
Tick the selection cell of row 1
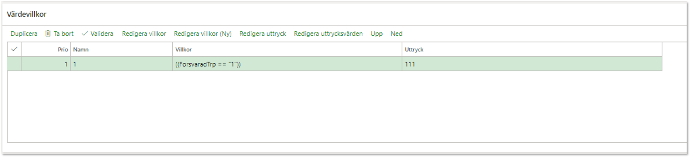(x=14, y=64)
